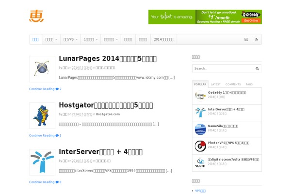Viewport: 291px width, 194px height.
Task: Open the navbar item starting with 2014
Action: [x=163, y=39]
